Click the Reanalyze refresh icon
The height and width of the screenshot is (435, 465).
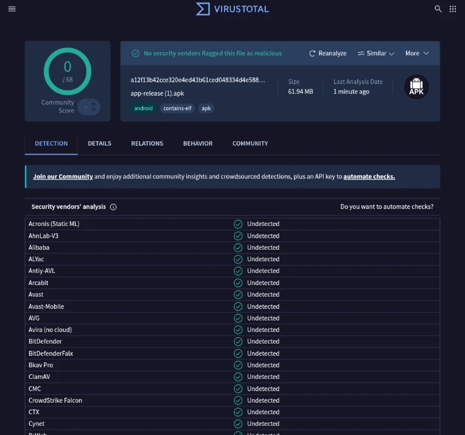pos(312,54)
